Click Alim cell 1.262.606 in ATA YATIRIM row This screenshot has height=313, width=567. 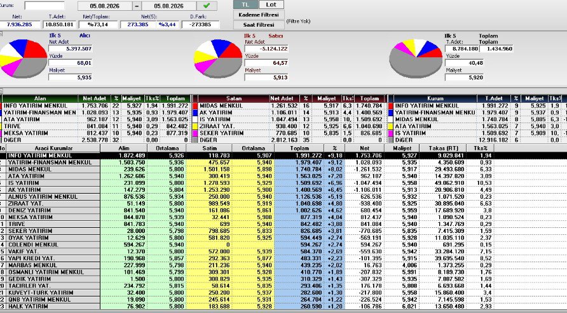click(124, 176)
